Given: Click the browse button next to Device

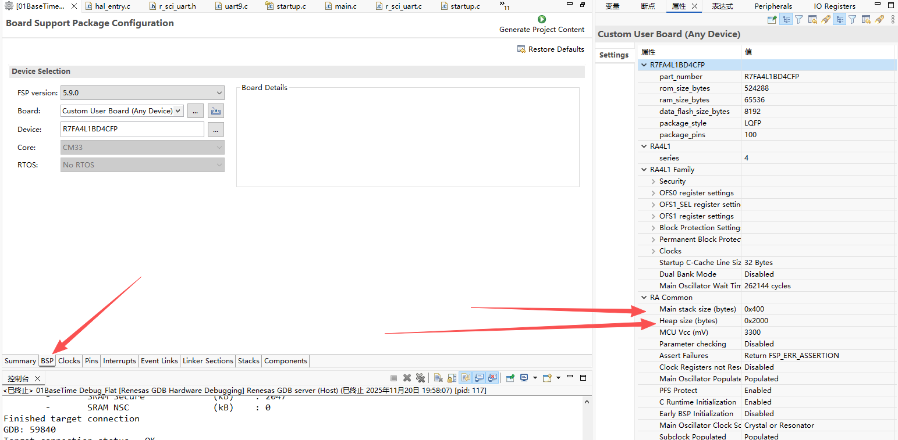Looking at the screenshot, I should point(215,130).
